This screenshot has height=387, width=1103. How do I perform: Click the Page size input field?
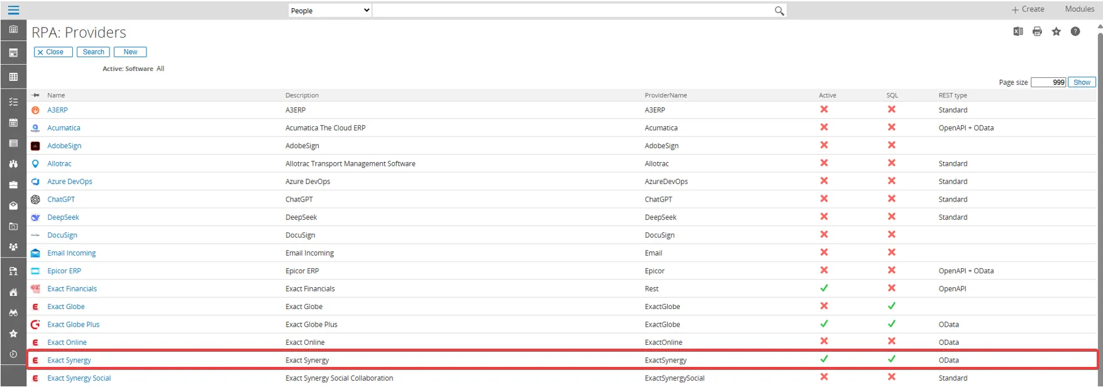coord(1048,82)
